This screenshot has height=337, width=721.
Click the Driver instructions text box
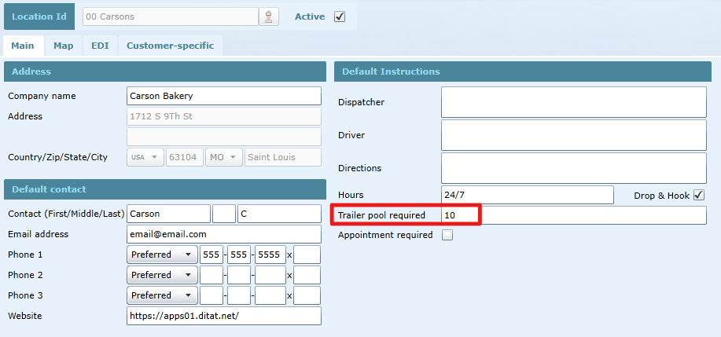tap(573, 135)
